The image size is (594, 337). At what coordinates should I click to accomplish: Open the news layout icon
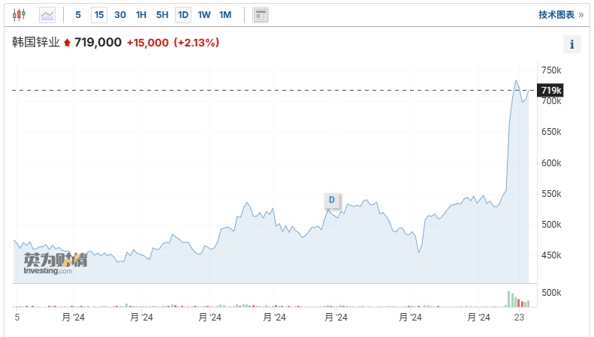coord(261,14)
